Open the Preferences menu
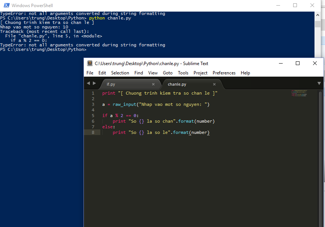This screenshot has width=325, height=227. coord(224,73)
